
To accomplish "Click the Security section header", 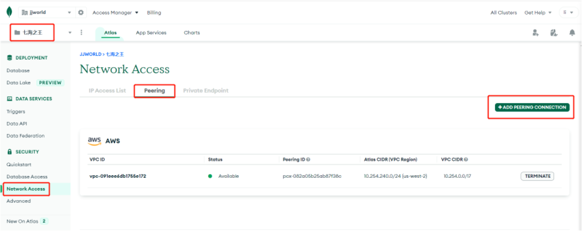I will click(27, 152).
